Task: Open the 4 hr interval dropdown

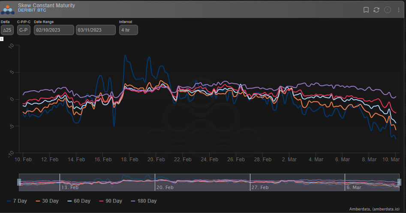Action: tap(129, 30)
